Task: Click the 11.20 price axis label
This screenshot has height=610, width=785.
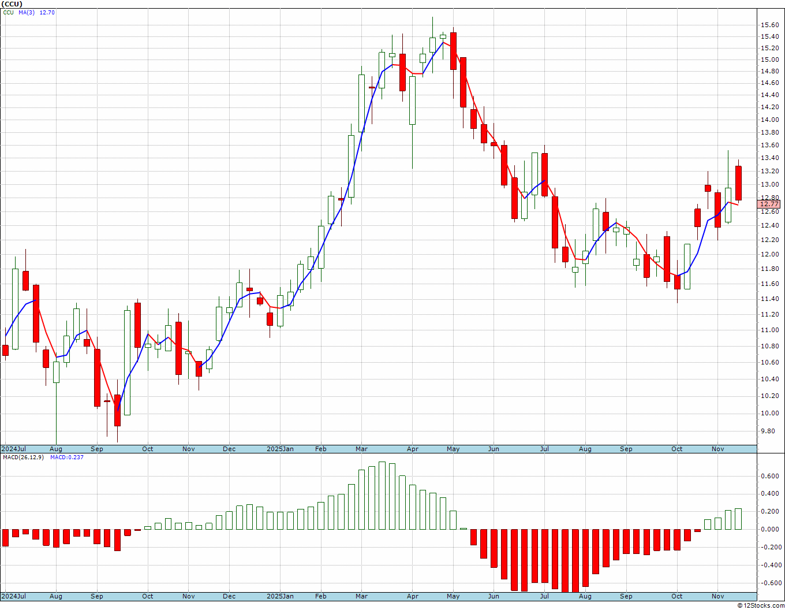Action: coord(769,315)
